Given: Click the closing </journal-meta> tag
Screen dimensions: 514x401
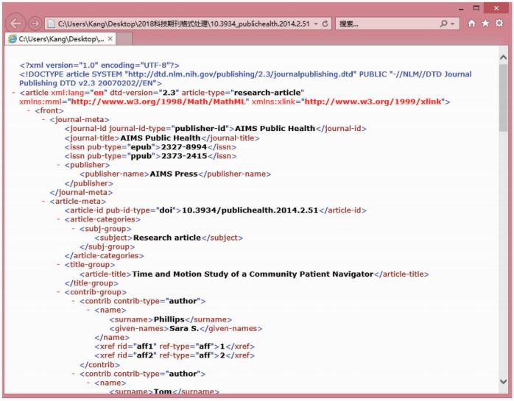Looking at the screenshot, I should 81,192.
